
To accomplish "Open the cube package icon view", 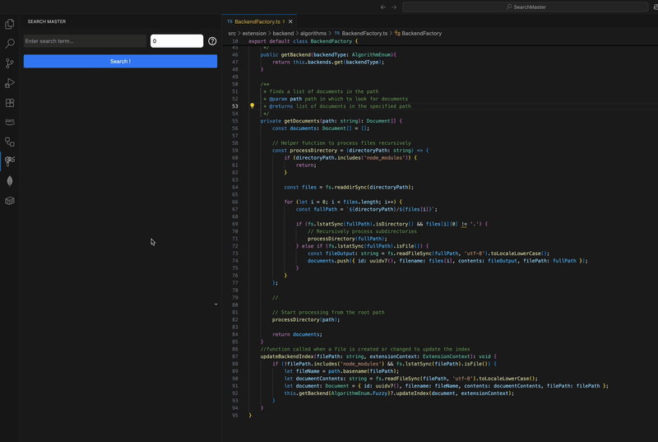I will coord(10,201).
